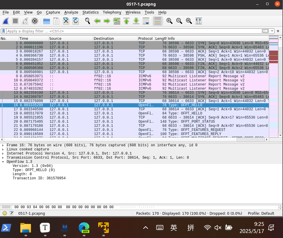Viewport: 283px width, 238px height.
Task: Click the packet list vertical minimap scrollbar
Action: click(274, 88)
